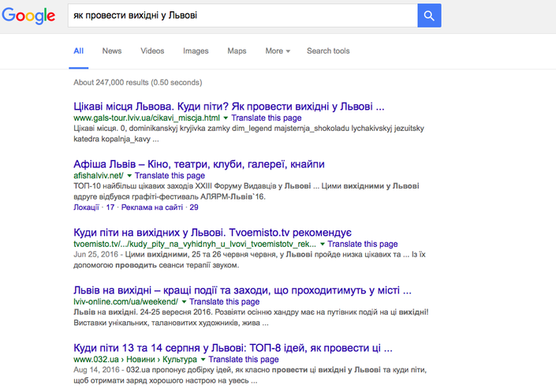The width and height of the screenshot is (556, 389).
Task: Translate the 032.ua result page
Action: point(243,359)
